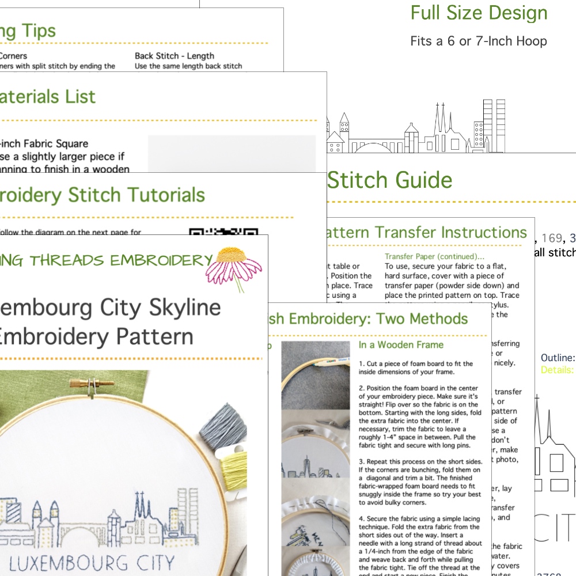The width and height of the screenshot is (576, 576).
Task: Click 'Use the same length back stitch' line
Action: 188,66
